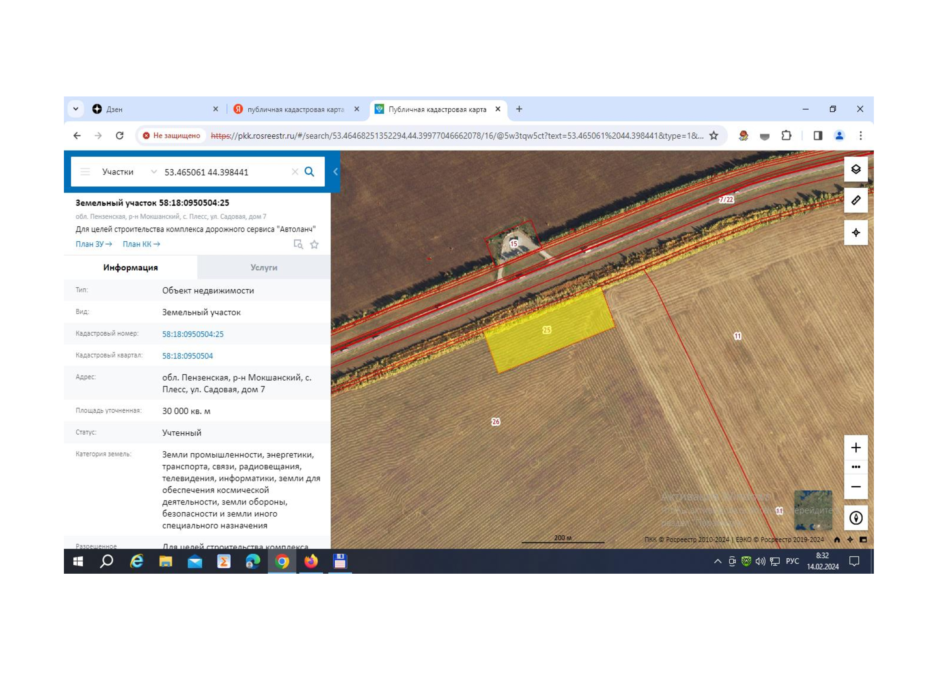
Task: Click the overview minimap thumbnail
Action: (x=813, y=511)
